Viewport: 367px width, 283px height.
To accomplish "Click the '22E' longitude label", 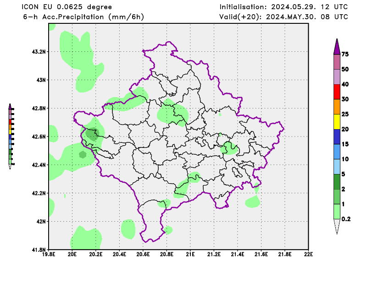I will (308, 254).
